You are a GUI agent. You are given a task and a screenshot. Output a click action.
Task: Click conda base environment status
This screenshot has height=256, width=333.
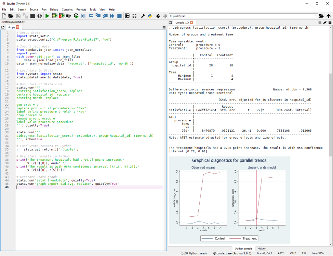coord(232,253)
